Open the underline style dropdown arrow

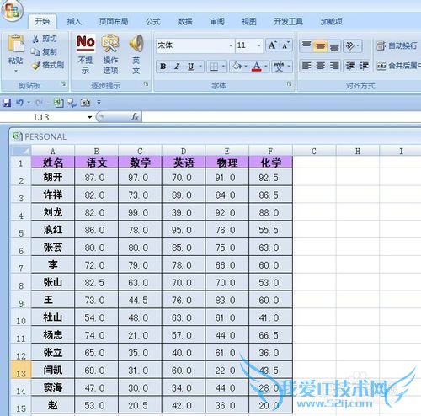click(x=200, y=67)
